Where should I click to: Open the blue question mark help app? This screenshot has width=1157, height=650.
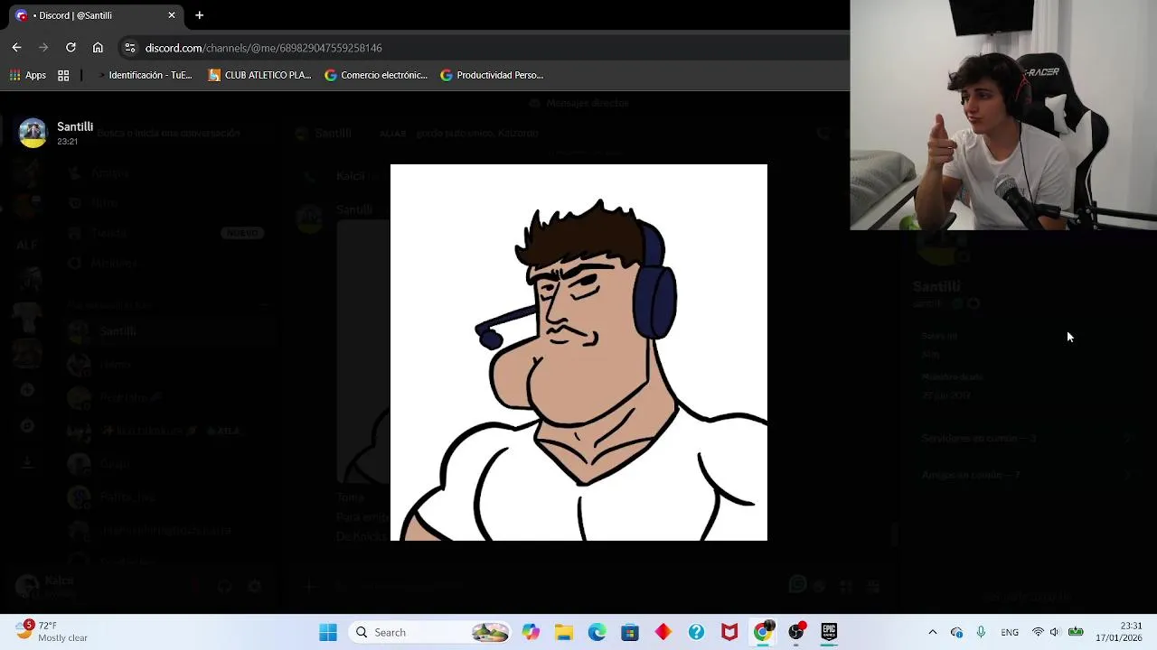(696, 632)
